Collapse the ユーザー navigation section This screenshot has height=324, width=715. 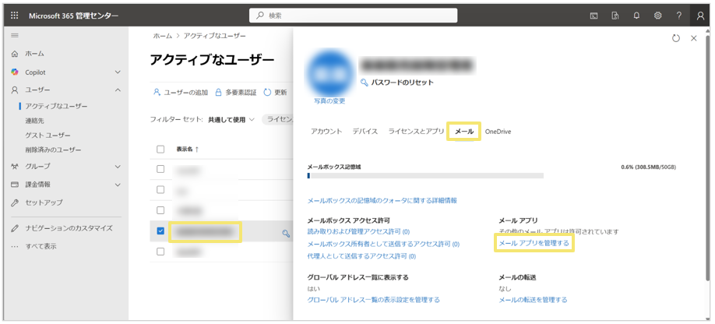point(118,90)
